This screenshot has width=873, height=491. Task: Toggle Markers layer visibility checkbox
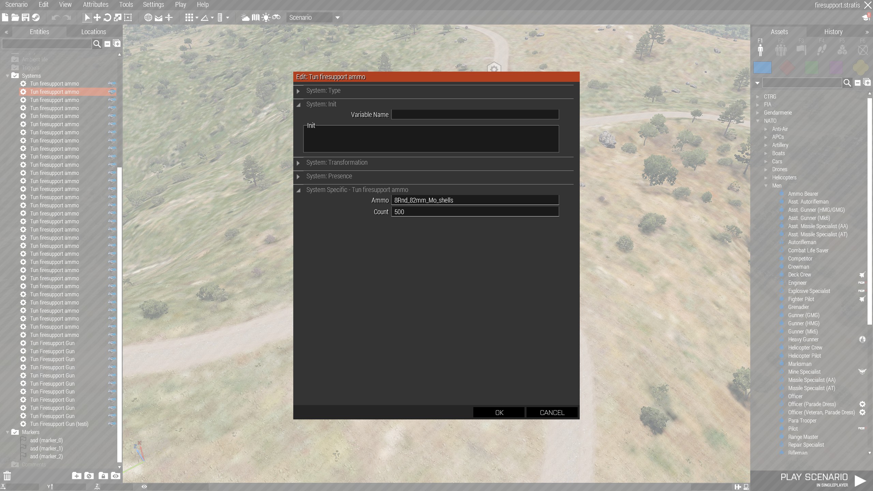tap(15, 432)
